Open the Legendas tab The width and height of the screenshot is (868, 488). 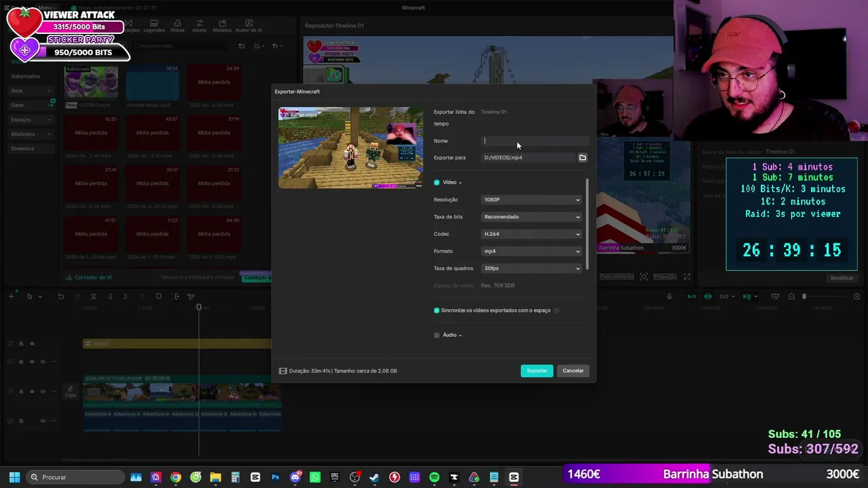(x=154, y=26)
